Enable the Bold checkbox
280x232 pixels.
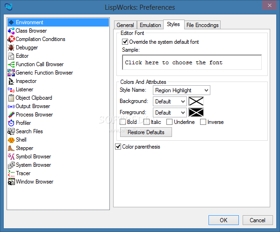coord(123,122)
